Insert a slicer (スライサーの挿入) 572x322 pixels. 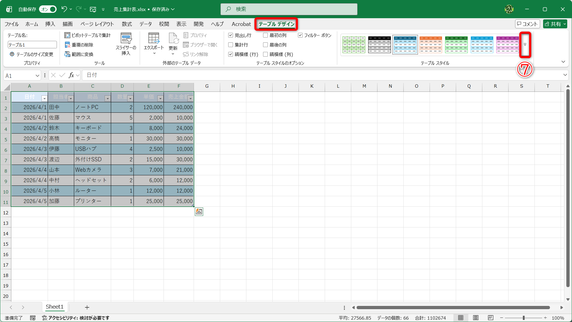click(126, 44)
